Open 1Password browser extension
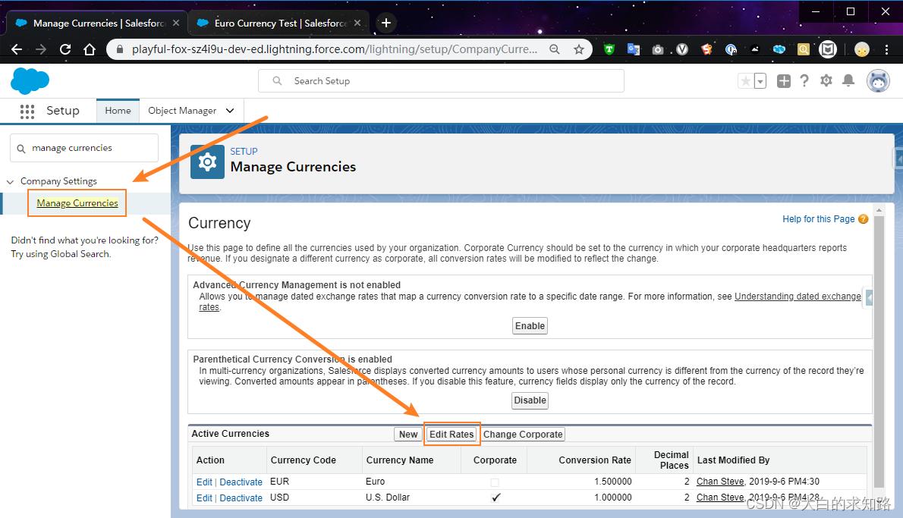Viewport: 903px width, 518px height. coord(732,49)
